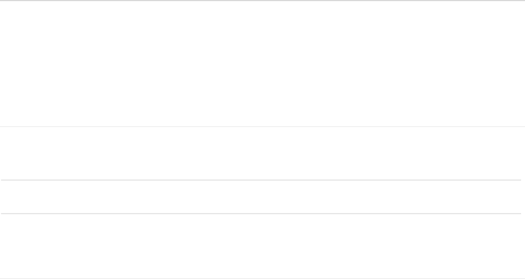This screenshot has width=525, height=279.
Task: Click the large empty top panel
Action: (262, 63)
